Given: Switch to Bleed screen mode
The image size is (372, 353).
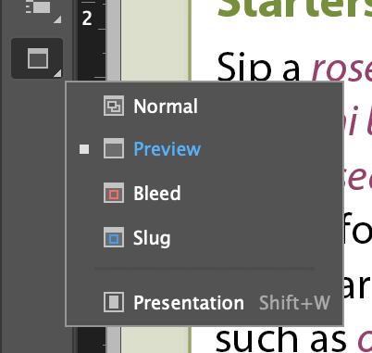Looking at the screenshot, I should (157, 194).
